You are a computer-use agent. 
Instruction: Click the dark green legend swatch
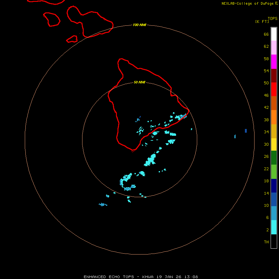pyautogui.click(x=274, y=158)
